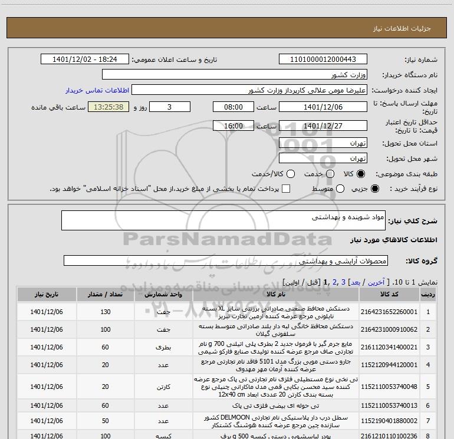Screen dimensions: 454x439
Task: Tick the اسناد خزانه اسلامی payment checkbox
Action: pos(286,189)
